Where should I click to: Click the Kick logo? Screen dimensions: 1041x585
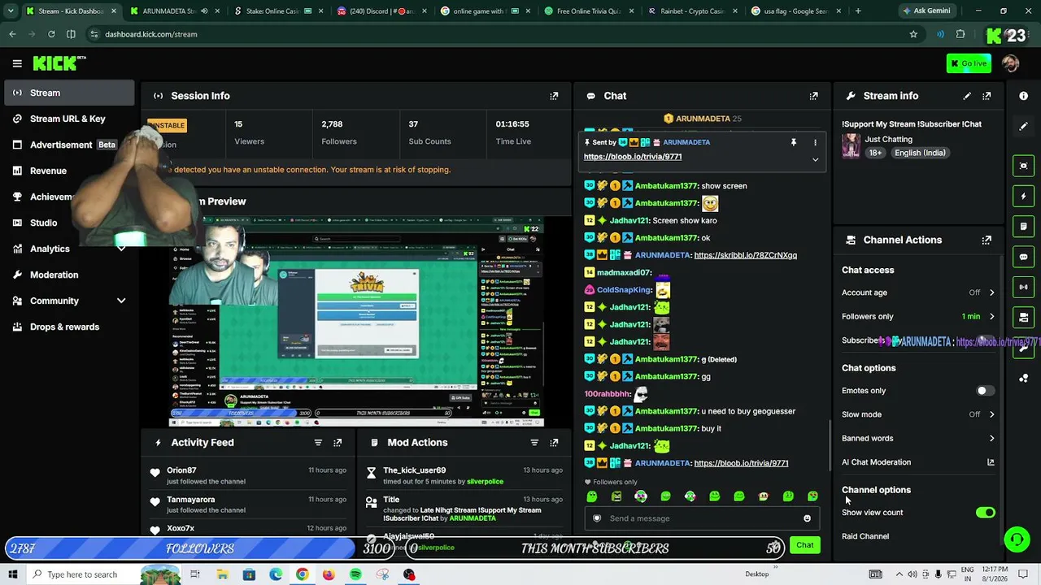pos(59,63)
